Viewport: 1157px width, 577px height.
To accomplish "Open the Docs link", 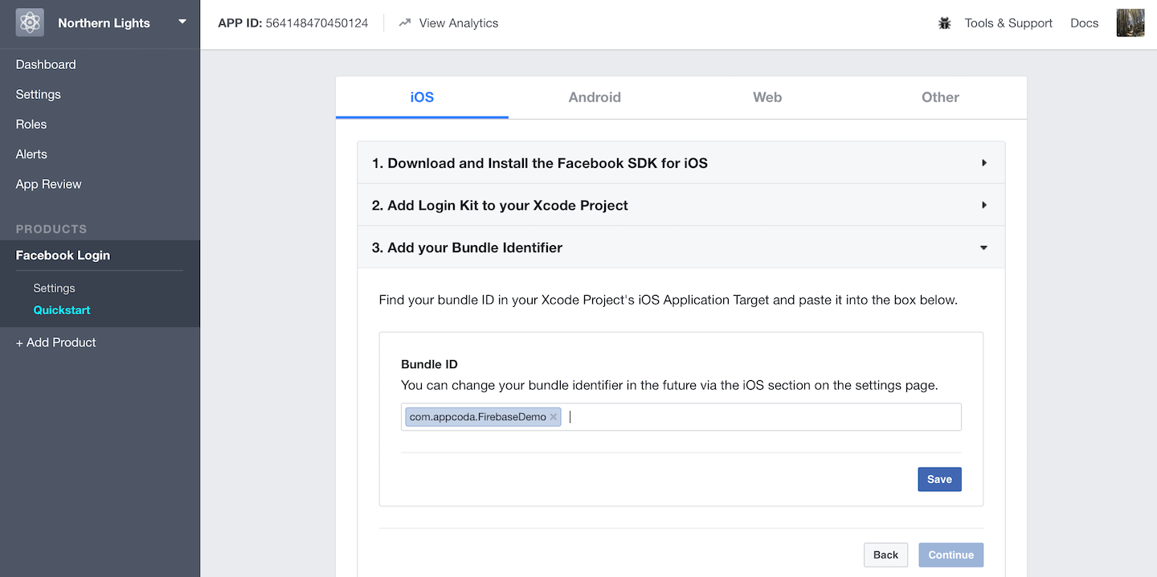I will 1084,23.
